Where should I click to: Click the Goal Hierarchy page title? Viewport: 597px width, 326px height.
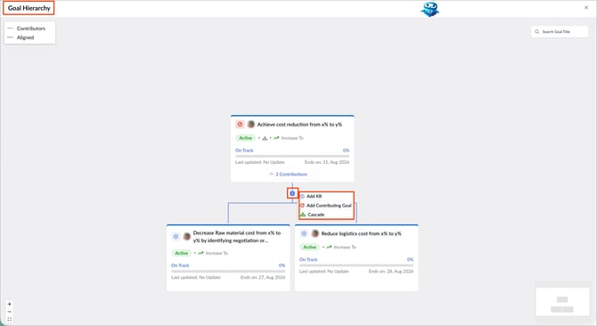coord(29,8)
